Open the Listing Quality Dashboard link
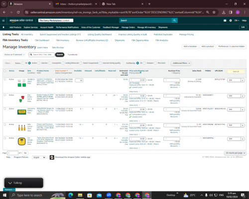Viewport: 249px width, 199px height. click(100, 34)
